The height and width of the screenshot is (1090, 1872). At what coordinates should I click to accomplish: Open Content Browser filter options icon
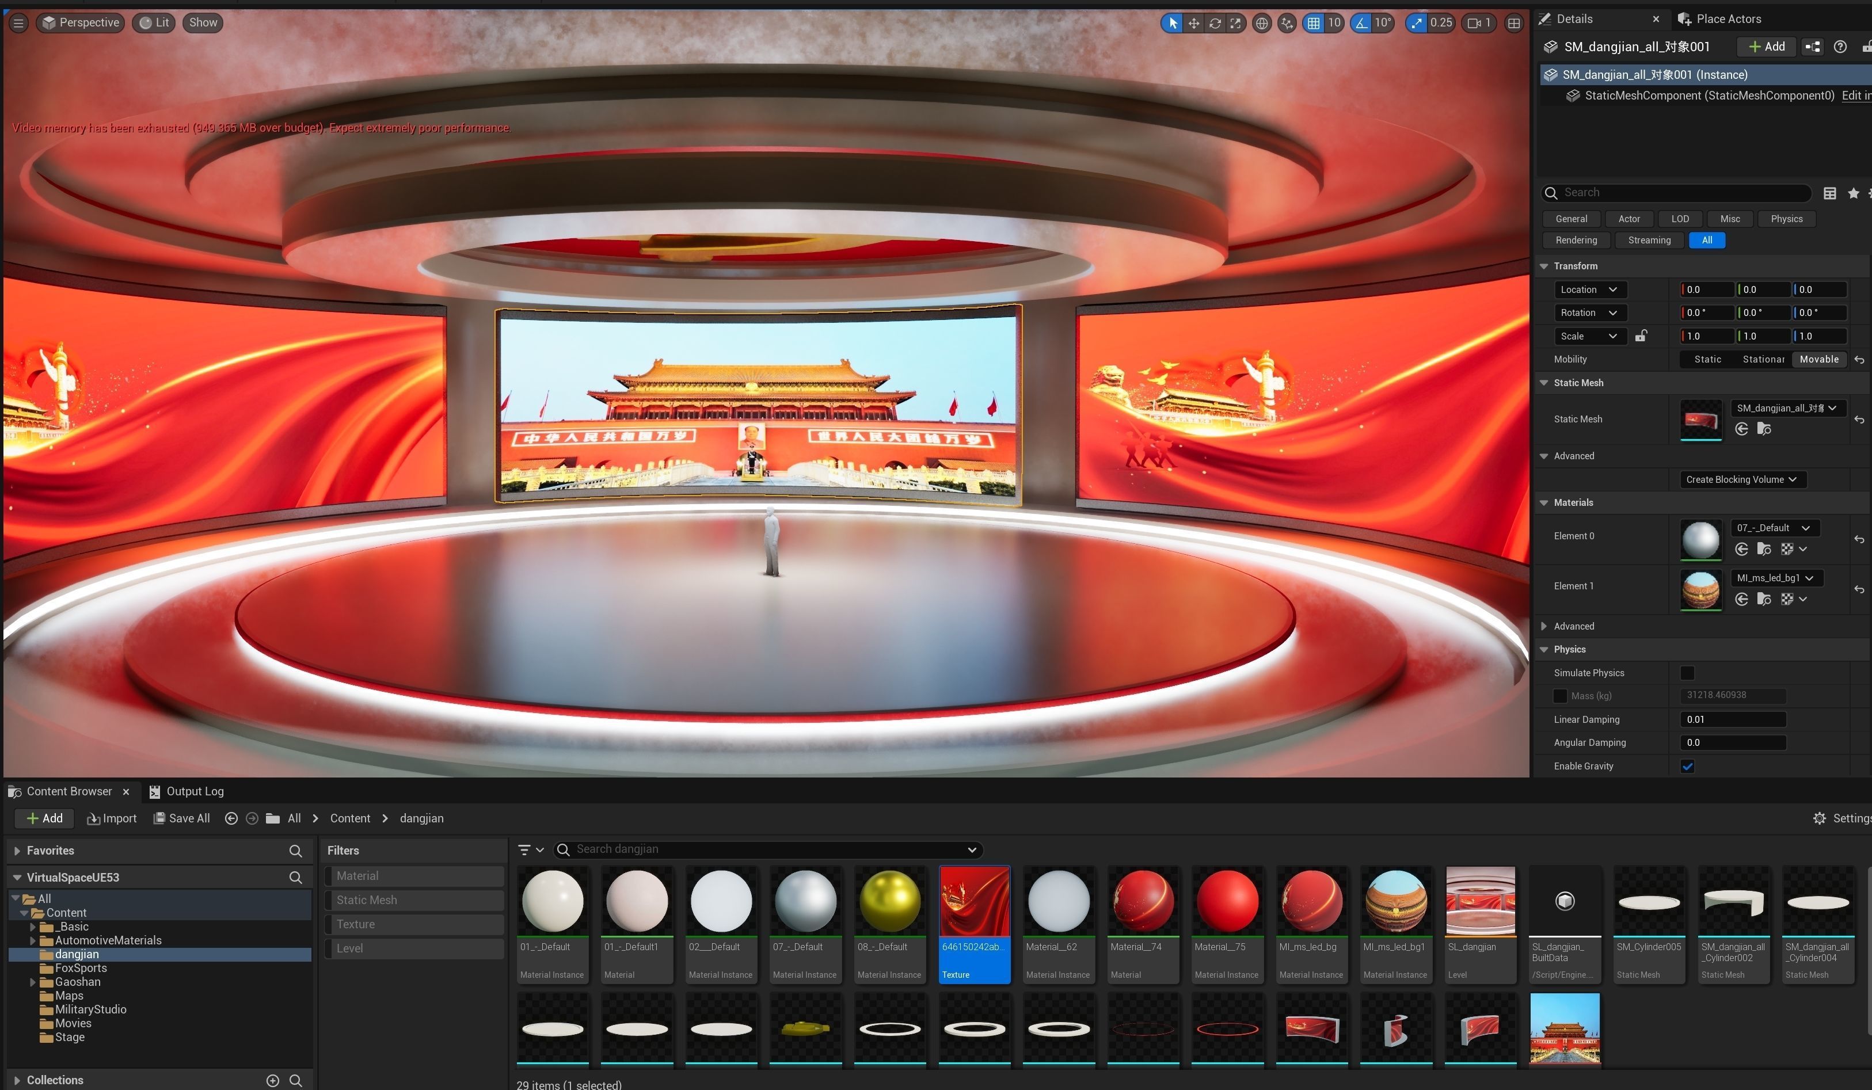(x=530, y=849)
